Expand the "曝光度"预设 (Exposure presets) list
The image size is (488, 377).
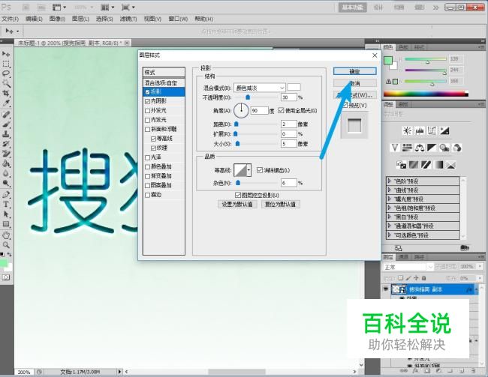tap(389, 199)
